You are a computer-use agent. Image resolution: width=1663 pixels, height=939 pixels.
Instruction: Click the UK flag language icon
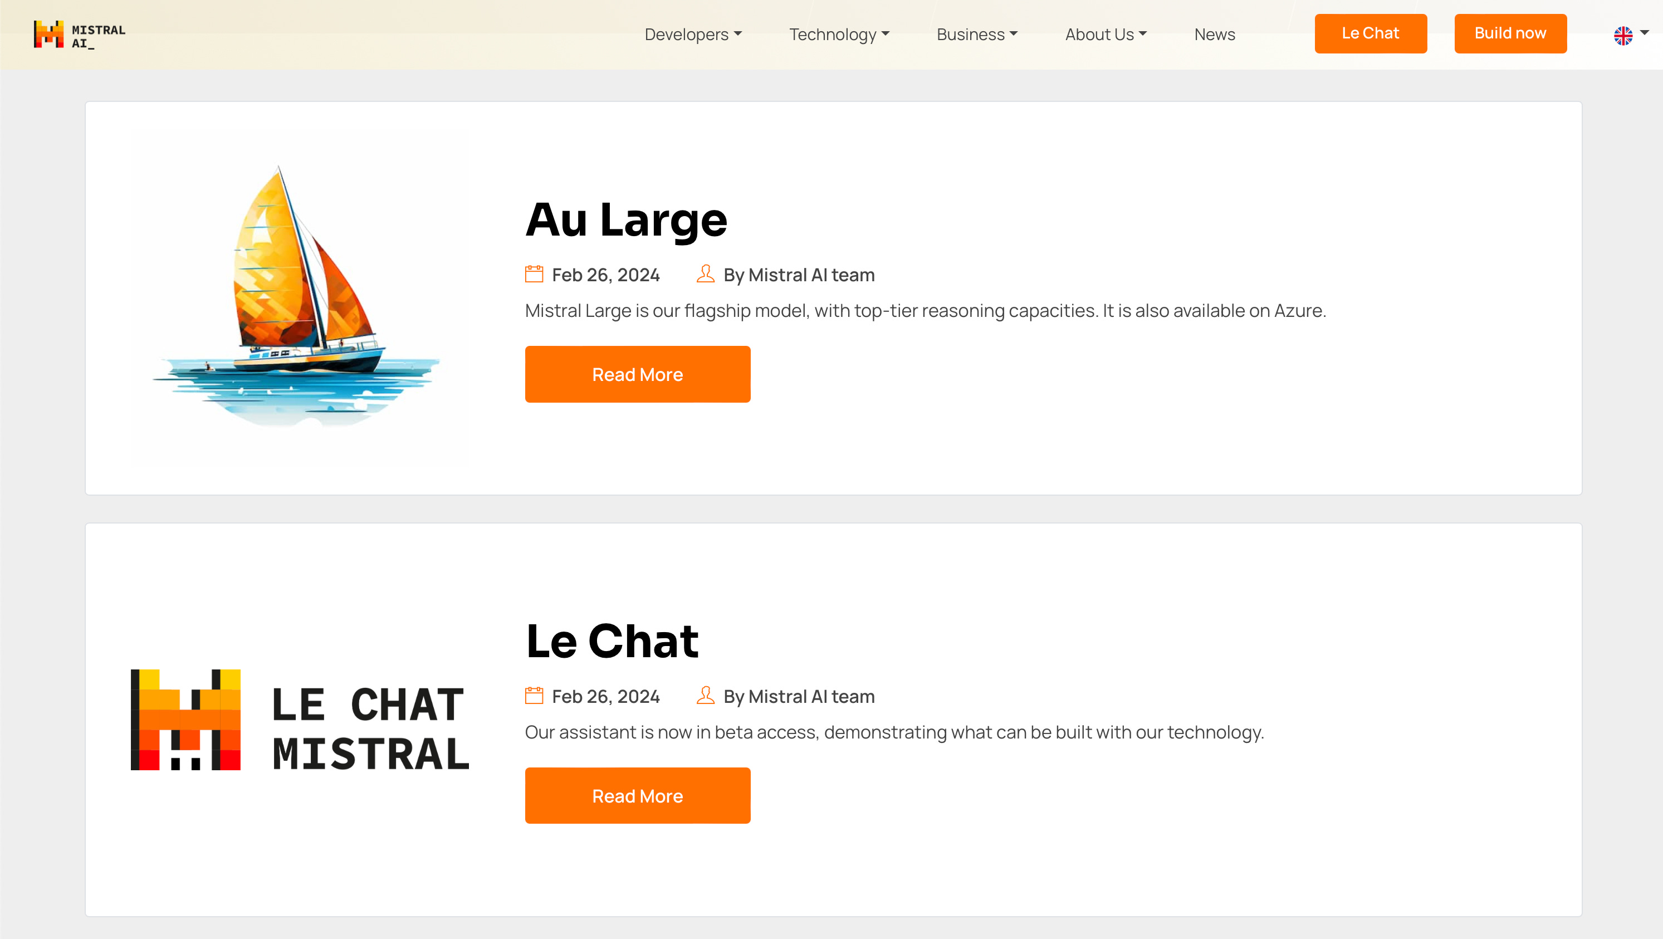[x=1622, y=35]
